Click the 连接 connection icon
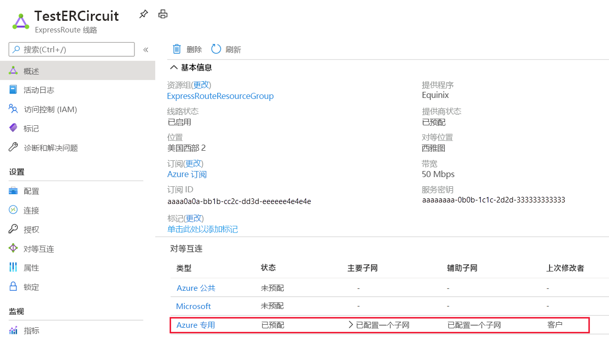 14,210
